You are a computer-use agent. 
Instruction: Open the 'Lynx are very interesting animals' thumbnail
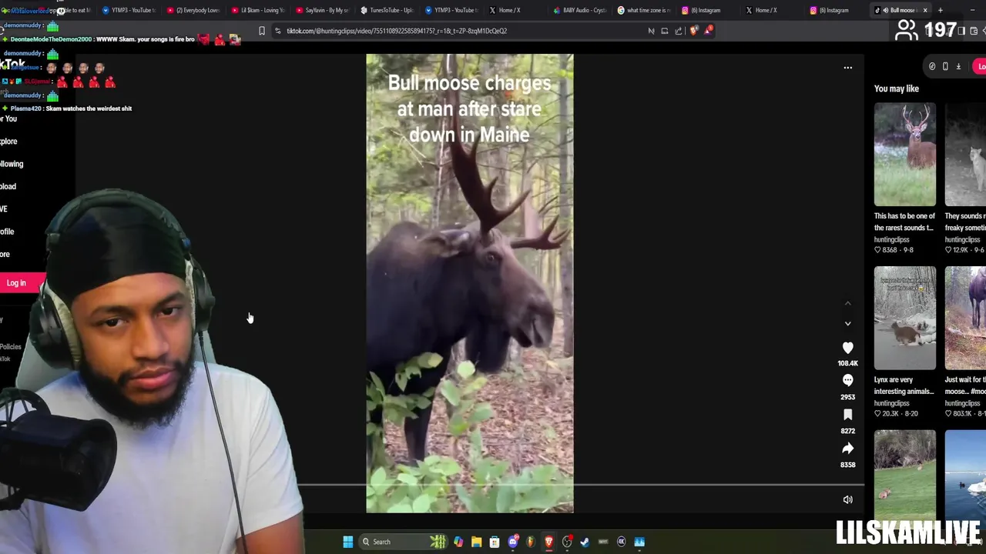(904, 318)
